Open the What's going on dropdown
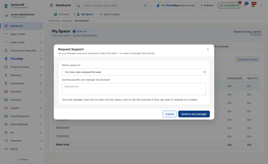 [x=134, y=72]
